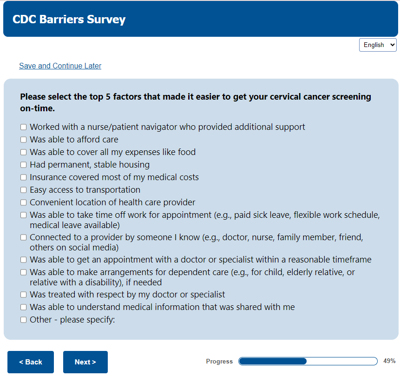Select 'Was able to afford care' checkbox

coord(23,140)
